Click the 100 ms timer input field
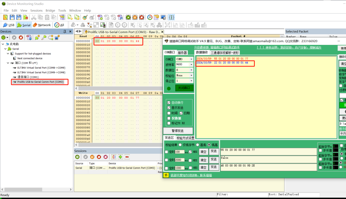 pyautogui.click(x=180, y=152)
